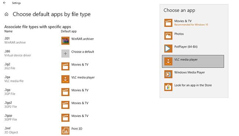Click WinRAR archiver icon for .001
The image size is (239, 136).
[65, 41]
